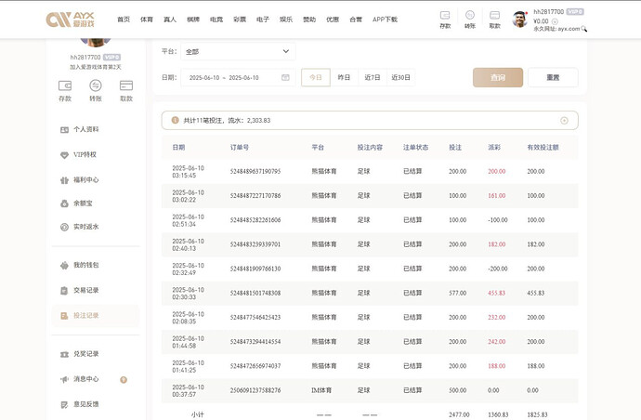Screen dimensions: 641x420
Task: Open the 体育 navigation menu
Action: coord(147,20)
